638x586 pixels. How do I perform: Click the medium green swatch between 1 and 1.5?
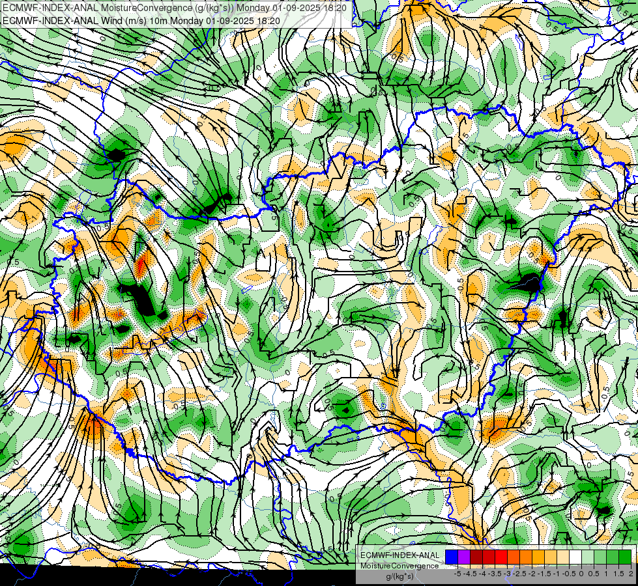click(x=613, y=557)
